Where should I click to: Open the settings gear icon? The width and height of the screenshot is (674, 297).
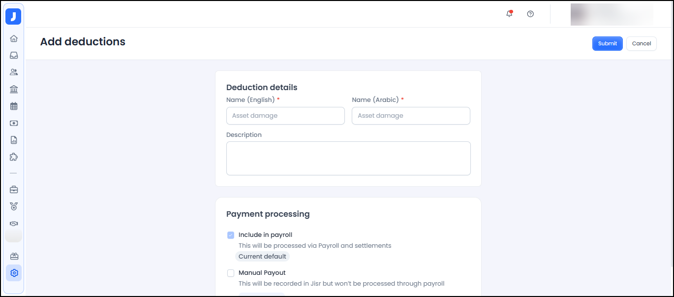[14, 273]
